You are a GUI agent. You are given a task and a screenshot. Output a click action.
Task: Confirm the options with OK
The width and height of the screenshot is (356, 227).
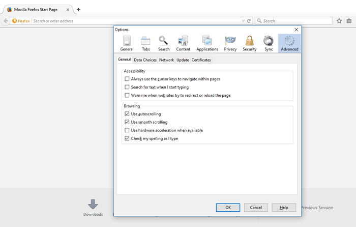click(x=228, y=208)
